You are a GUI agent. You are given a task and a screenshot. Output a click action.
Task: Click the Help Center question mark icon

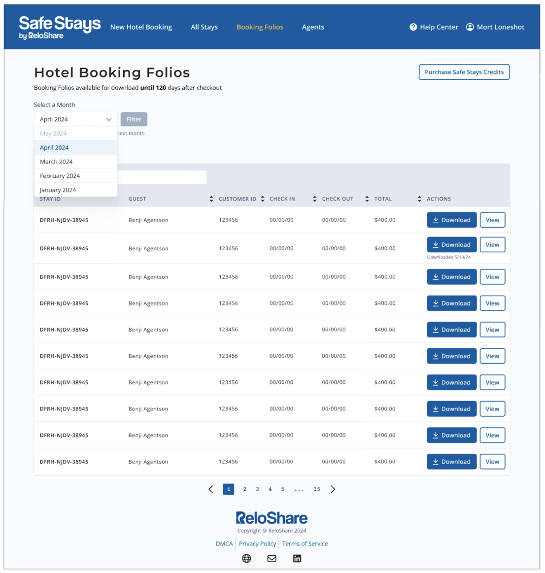click(413, 27)
